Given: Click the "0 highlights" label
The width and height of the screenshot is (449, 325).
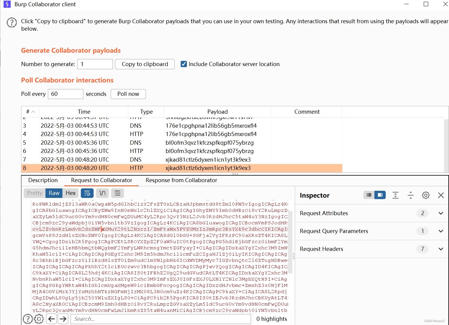Looking at the screenshot, I should pos(272,319).
